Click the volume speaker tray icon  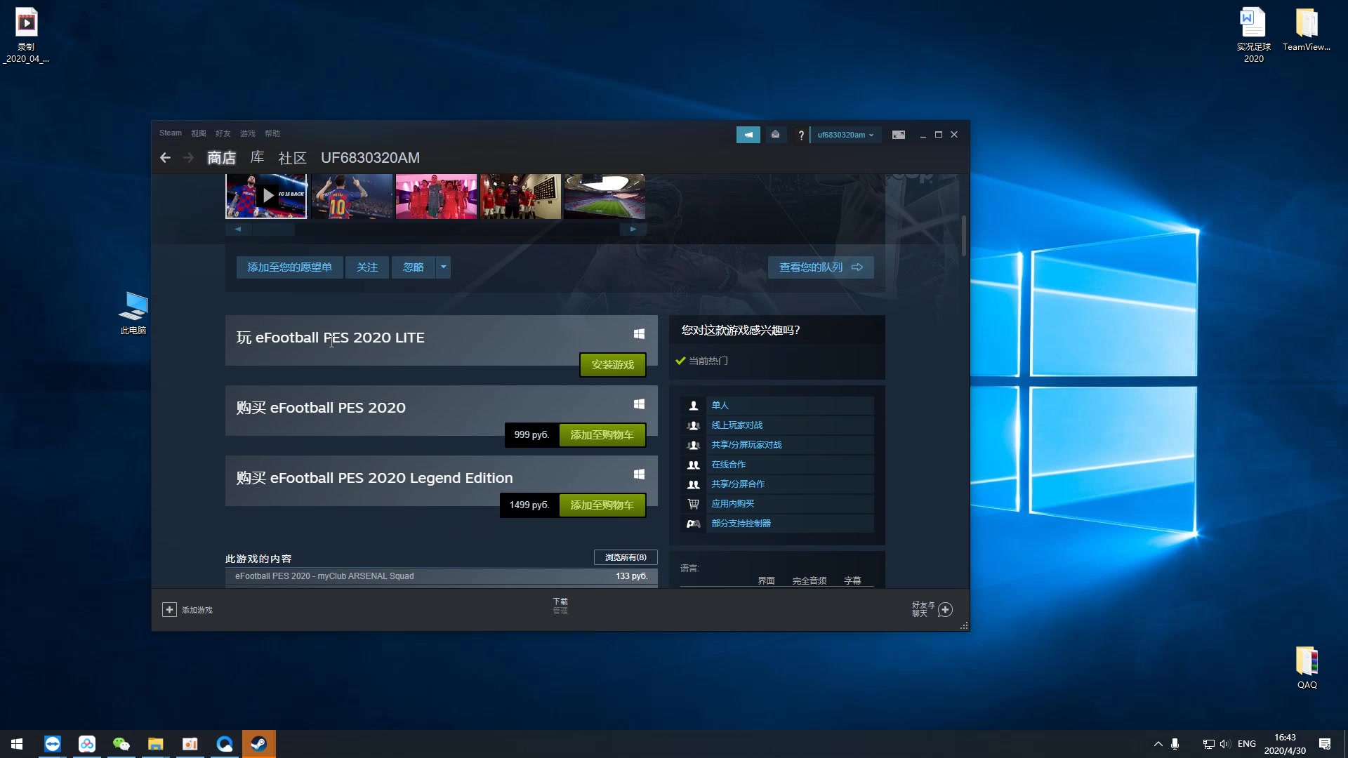tap(1225, 744)
